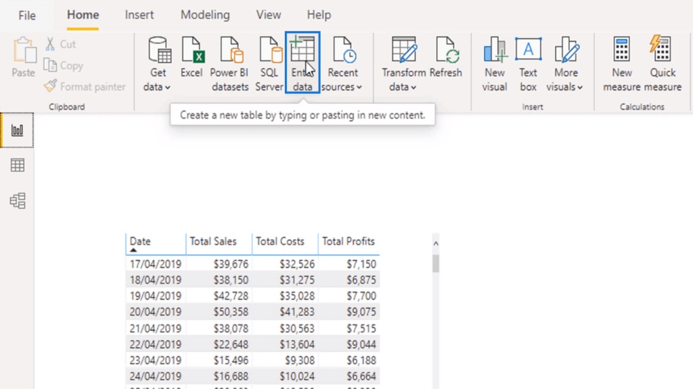Expand the Recent sources dropdown

[x=342, y=64]
